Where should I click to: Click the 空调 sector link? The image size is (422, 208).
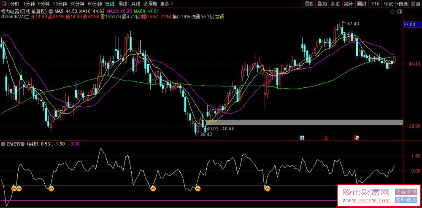[219, 17]
